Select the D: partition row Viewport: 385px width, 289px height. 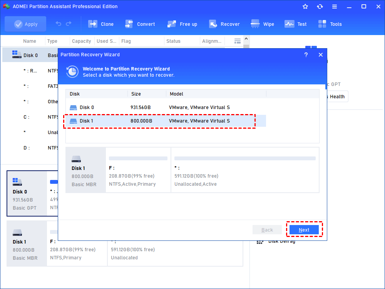[x=30, y=148]
